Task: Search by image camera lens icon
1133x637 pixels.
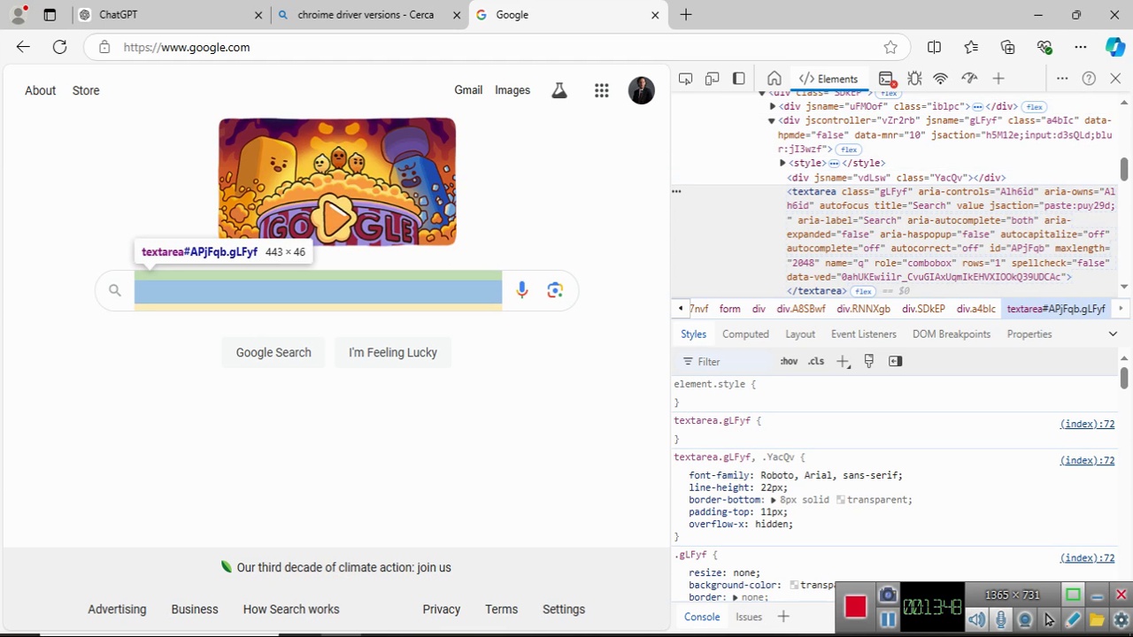Action: tap(555, 290)
